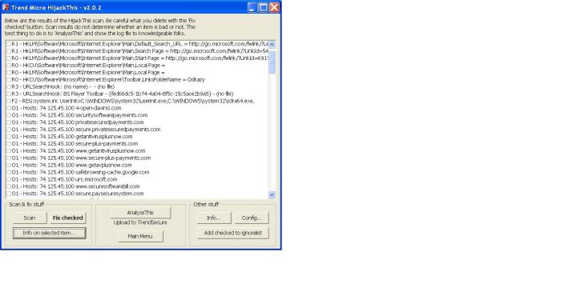Screen dimensions: 577x288
Task: Check the HKLM Start Page entry box
Action: [x=9, y=58]
